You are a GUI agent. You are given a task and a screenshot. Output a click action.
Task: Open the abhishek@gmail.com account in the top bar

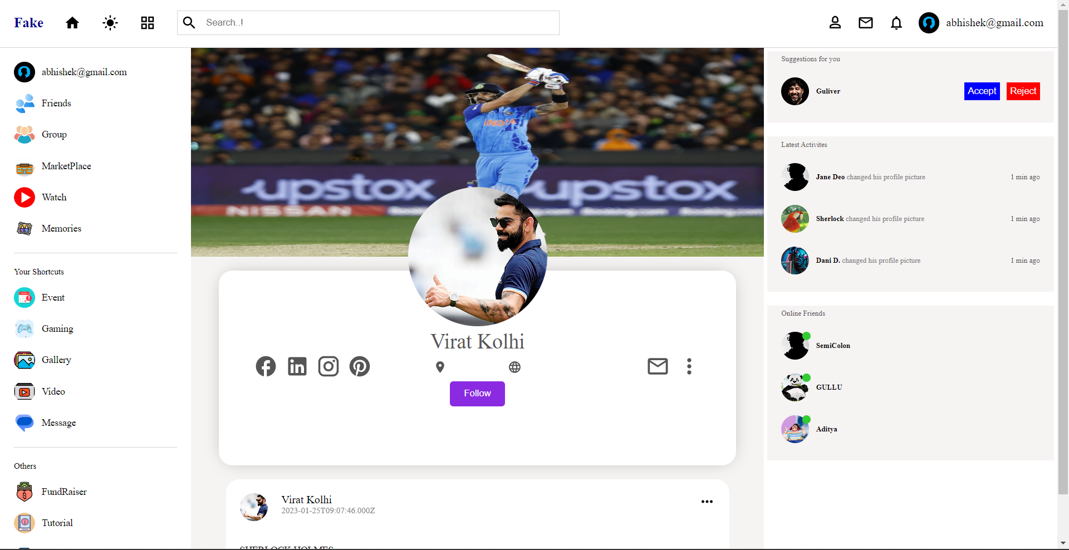981,23
